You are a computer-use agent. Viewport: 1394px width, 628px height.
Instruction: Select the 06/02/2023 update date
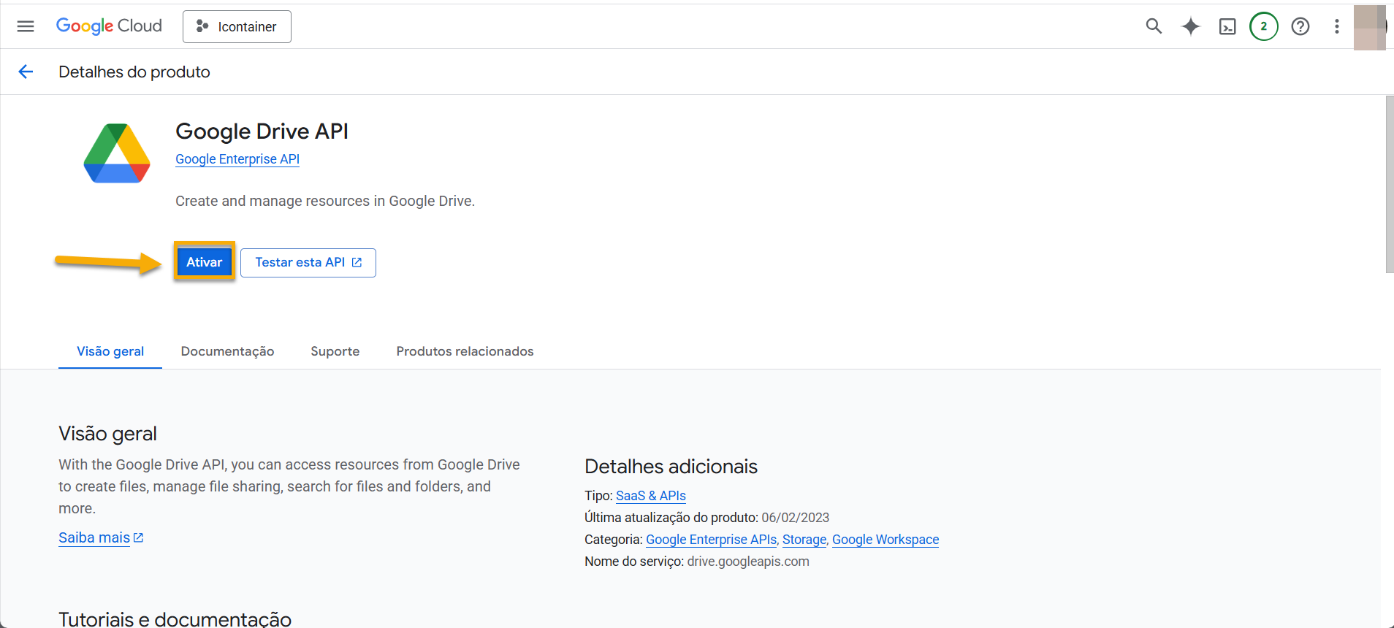point(796,518)
